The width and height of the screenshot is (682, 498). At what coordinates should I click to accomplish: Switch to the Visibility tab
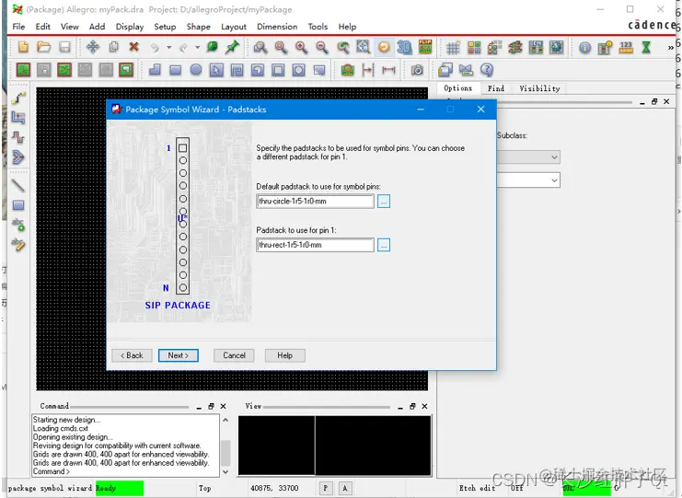coord(539,88)
